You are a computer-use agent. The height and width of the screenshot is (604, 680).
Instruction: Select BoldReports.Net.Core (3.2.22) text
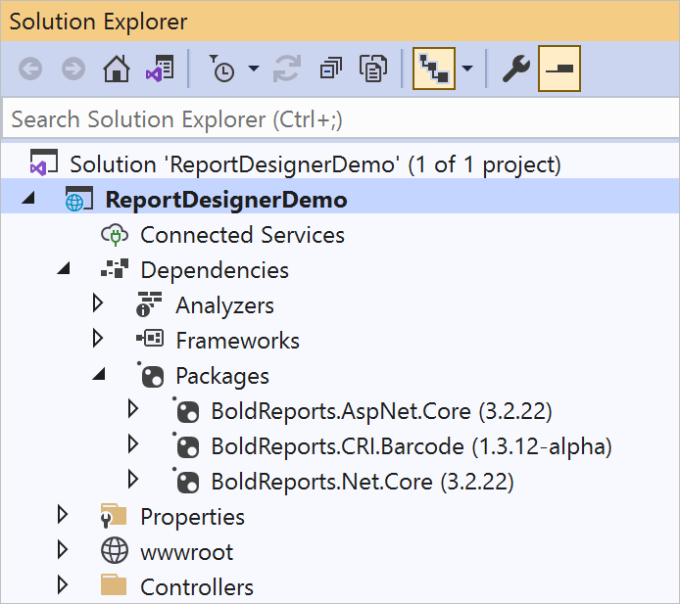363,482
